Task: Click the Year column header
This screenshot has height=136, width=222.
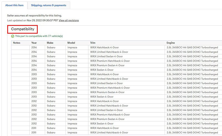Action: (34, 43)
